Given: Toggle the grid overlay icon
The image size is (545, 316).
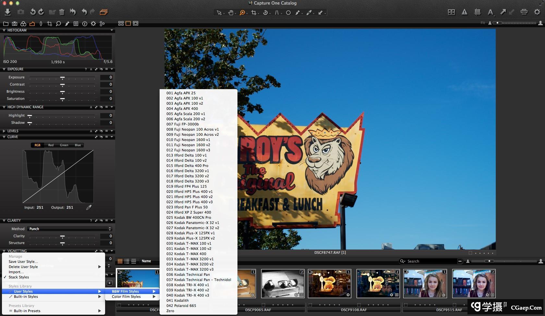Looking at the screenshot, I should [478, 12].
